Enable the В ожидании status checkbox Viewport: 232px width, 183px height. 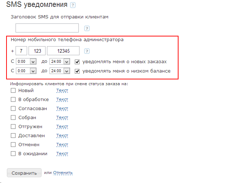(x=13, y=154)
